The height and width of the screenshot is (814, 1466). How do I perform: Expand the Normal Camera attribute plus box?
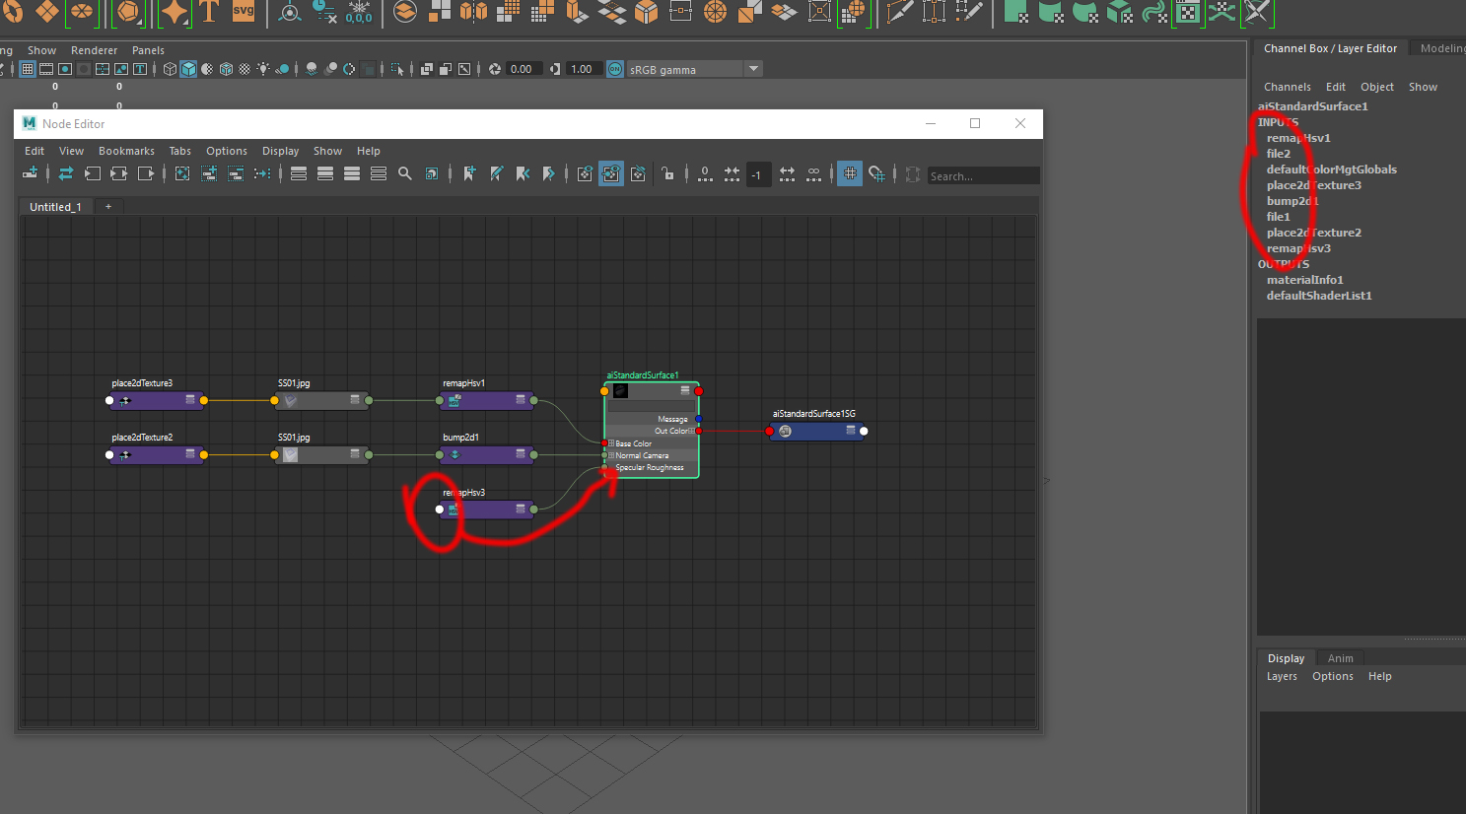pos(611,455)
